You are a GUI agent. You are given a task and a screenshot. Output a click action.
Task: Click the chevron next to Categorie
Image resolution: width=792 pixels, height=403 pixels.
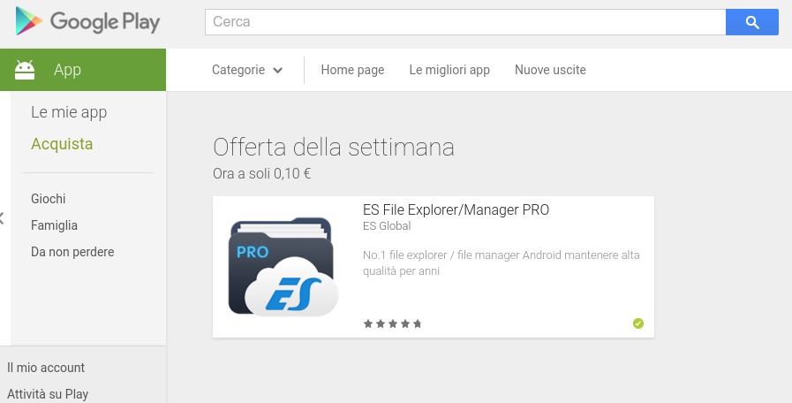pos(278,71)
